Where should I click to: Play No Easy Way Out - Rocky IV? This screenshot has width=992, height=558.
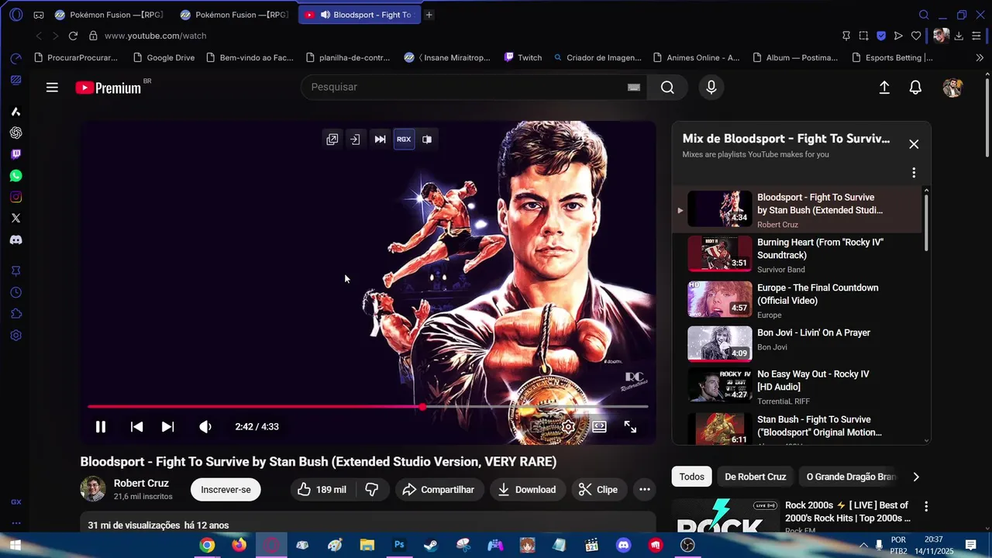point(798,386)
